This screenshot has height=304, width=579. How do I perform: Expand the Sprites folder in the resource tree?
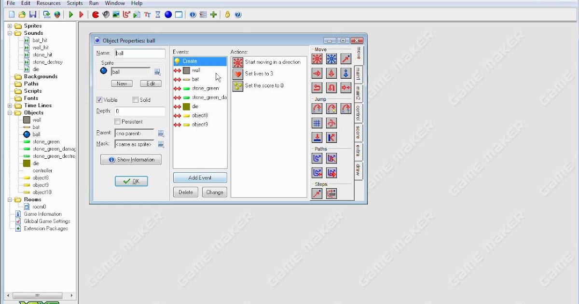click(x=9, y=26)
